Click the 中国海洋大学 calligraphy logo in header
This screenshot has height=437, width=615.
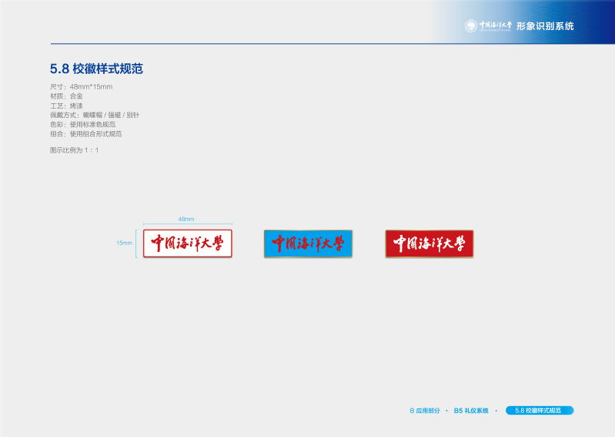point(495,26)
